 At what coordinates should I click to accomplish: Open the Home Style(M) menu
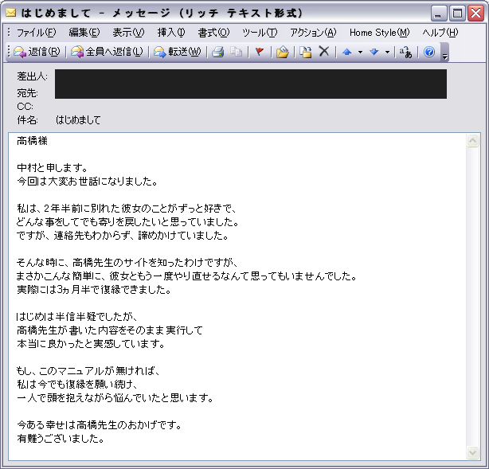pyautogui.click(x=380, y=33)
